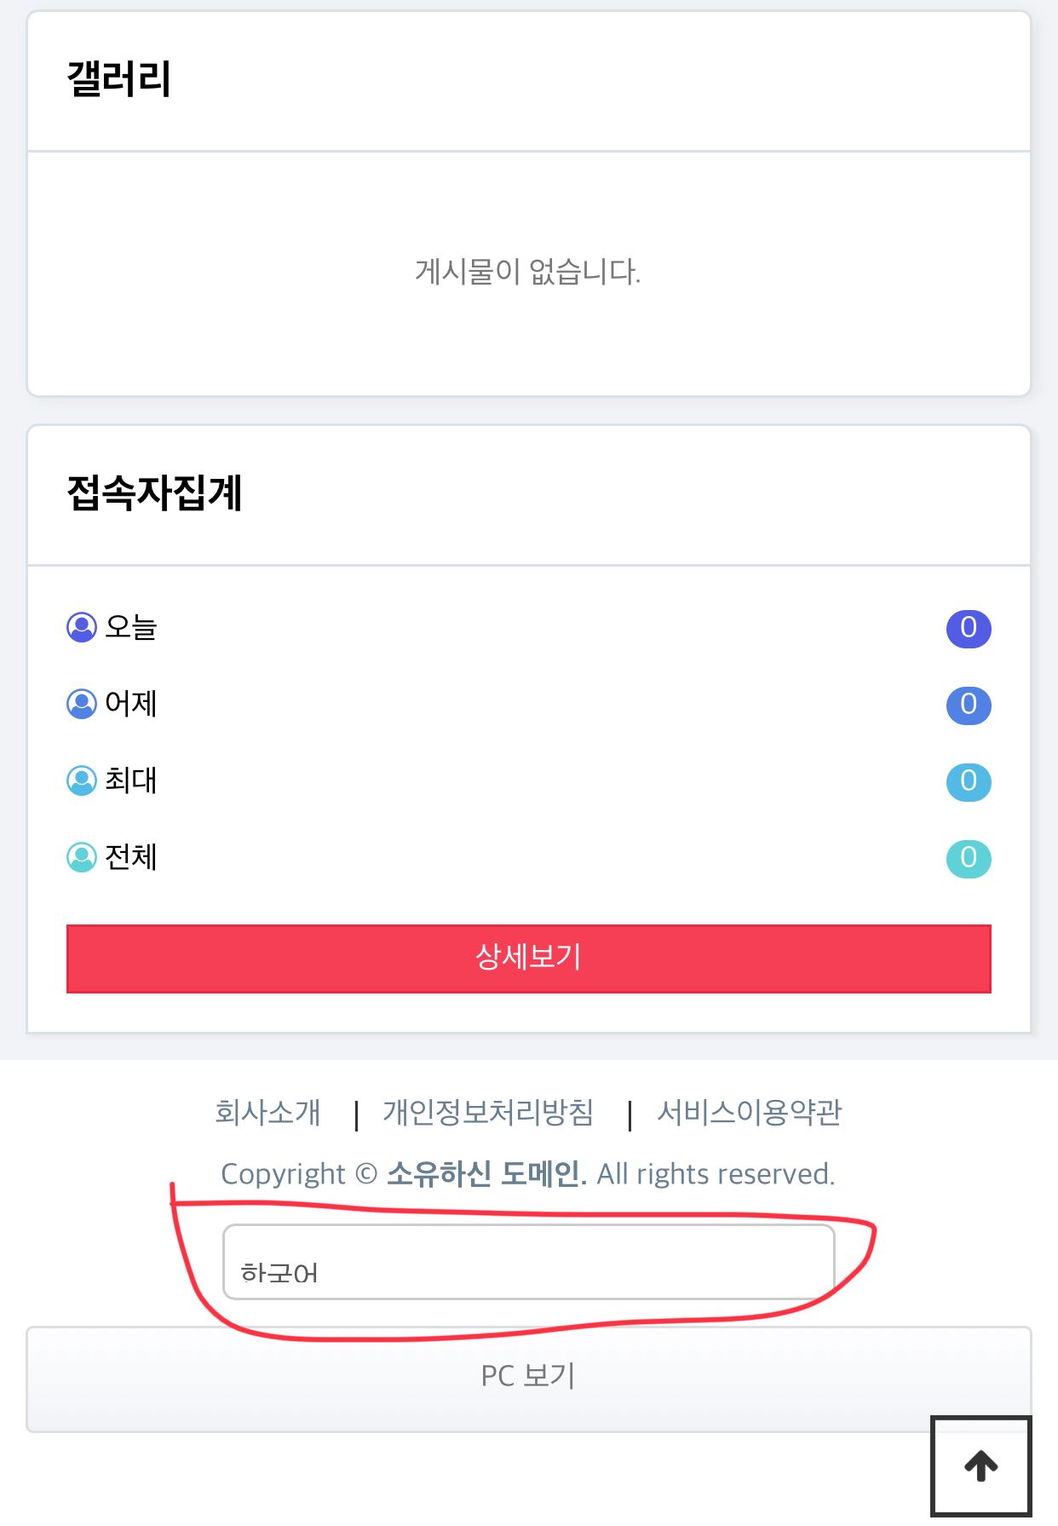Click the 소유하신 도메인 copyright link
Image resolution: width=1058 pixels, height=1526 pixels.
486,1174
